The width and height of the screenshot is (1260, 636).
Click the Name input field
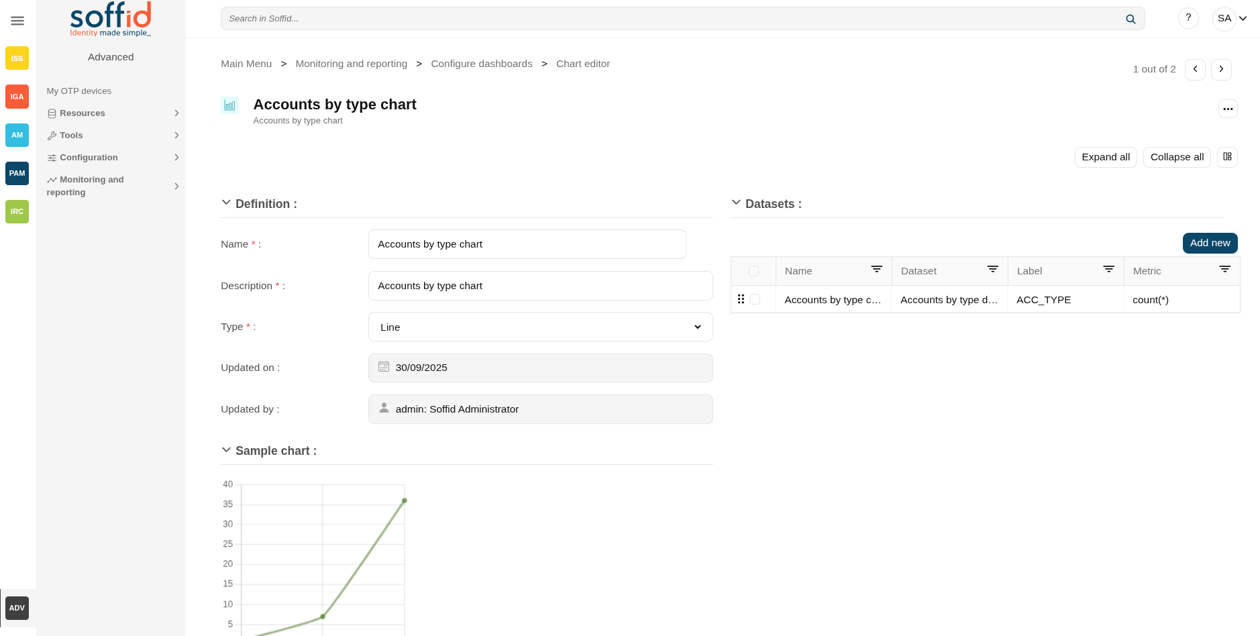[527, 244]
